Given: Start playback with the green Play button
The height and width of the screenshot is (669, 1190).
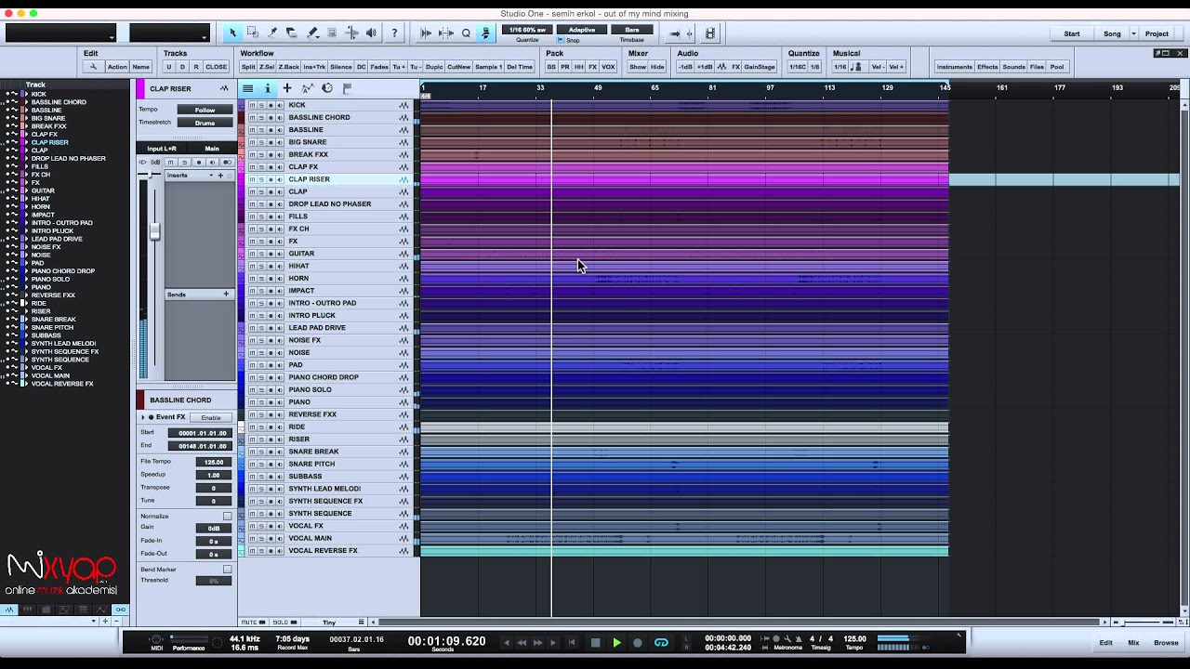Looking at the screenshot, I should click(x=616, y=642).
